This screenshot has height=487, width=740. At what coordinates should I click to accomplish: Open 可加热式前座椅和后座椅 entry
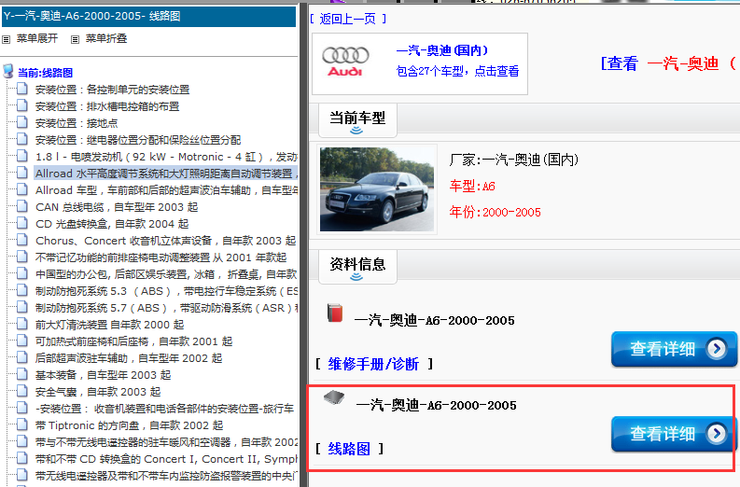pos(134,341)
